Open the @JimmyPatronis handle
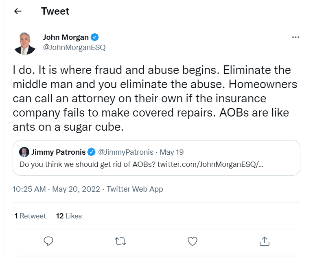The width and height of the screenshot is (313, 257). pos(126,152)
